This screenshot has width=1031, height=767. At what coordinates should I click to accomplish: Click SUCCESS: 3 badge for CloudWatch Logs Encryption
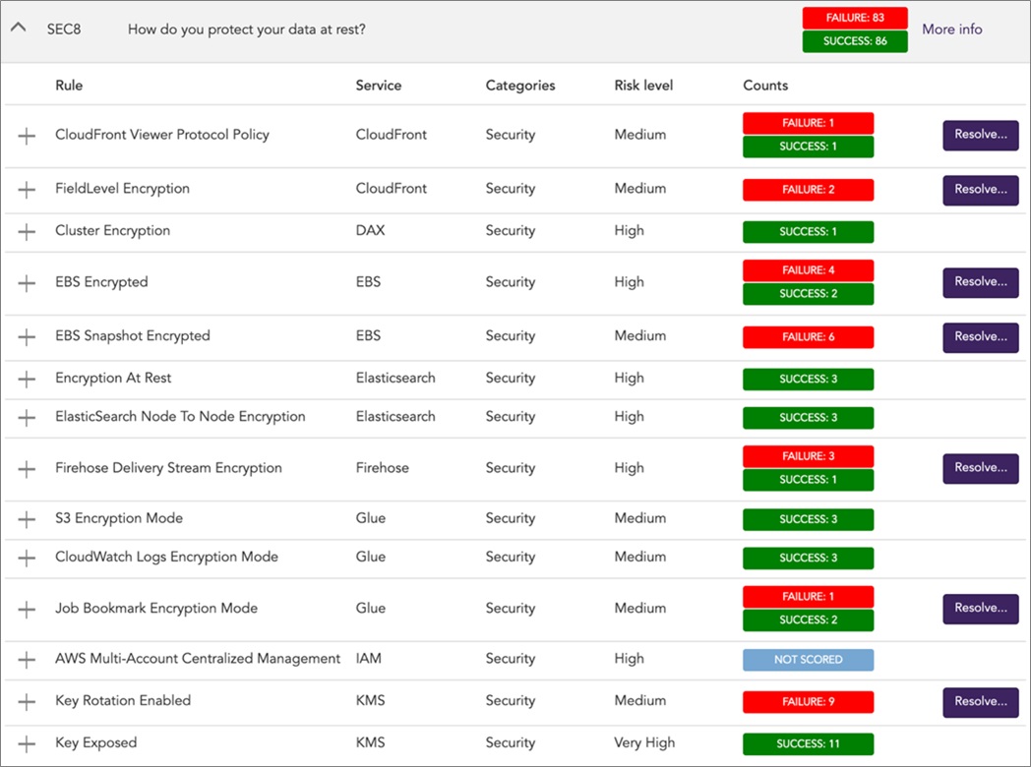tap(808, 558)
